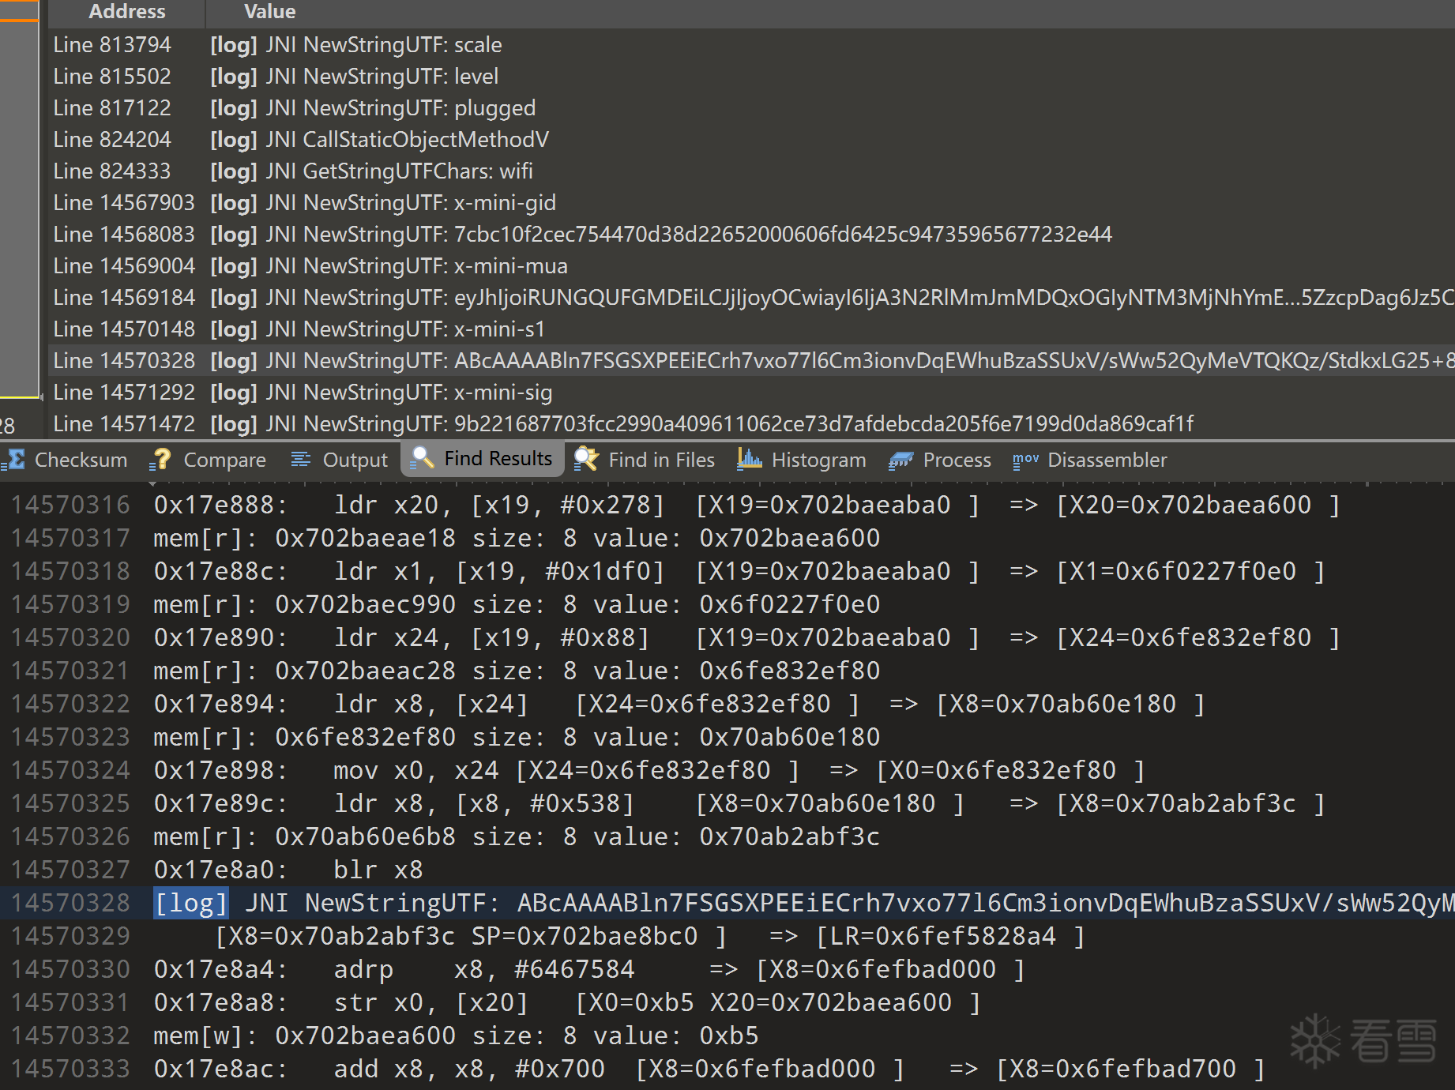1455x1090 pixels.
Task: Select result 'Line 817122' NewStringUTF: plugged
Action: (751, 108)
